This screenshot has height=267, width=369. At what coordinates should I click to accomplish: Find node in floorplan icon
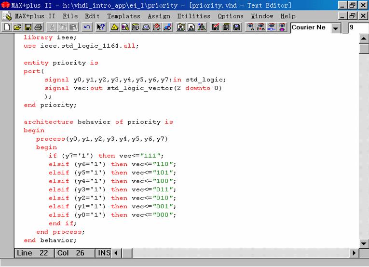coord(282,27)
